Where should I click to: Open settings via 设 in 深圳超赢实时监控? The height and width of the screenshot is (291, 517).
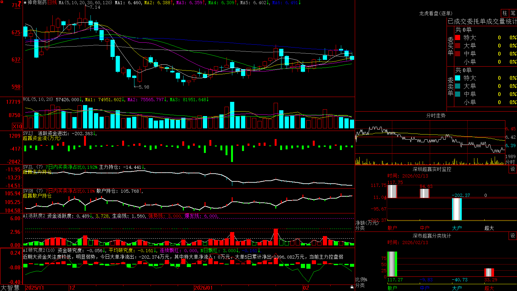pos(513,169)
